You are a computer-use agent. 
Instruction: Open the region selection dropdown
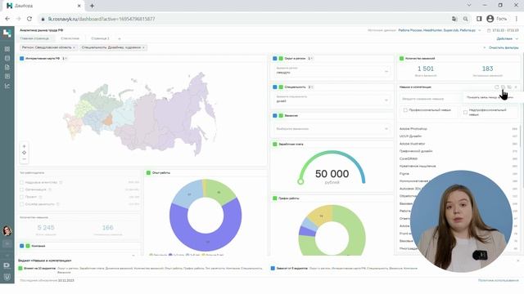[x=332, y=71]
